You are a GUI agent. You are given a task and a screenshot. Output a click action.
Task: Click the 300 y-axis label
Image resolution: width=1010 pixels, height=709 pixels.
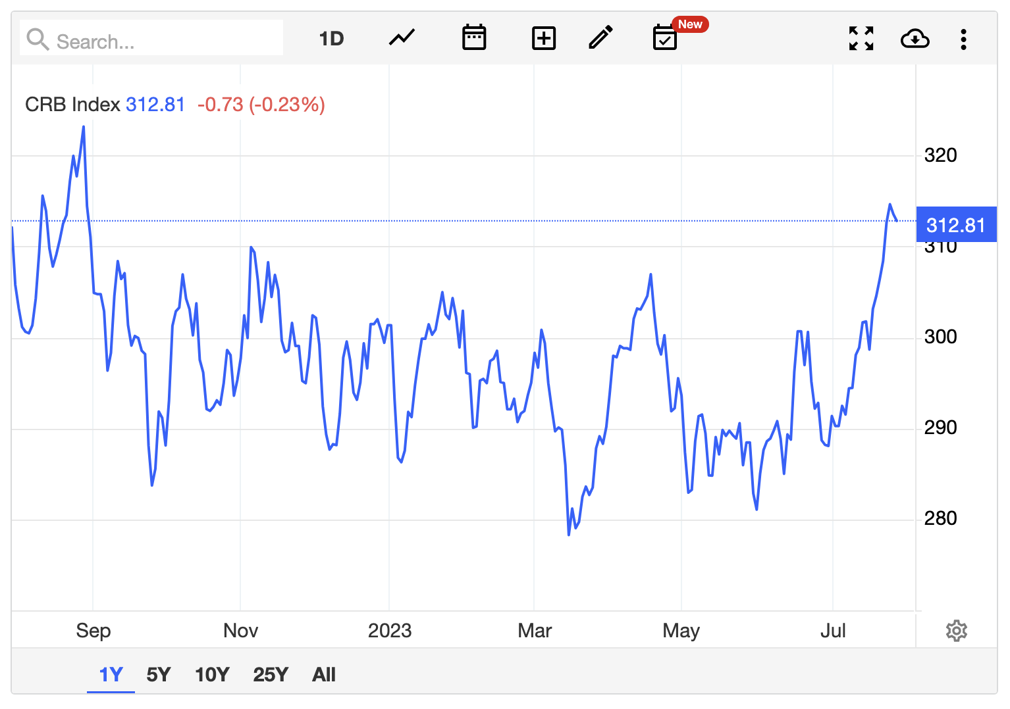(940, 337)
